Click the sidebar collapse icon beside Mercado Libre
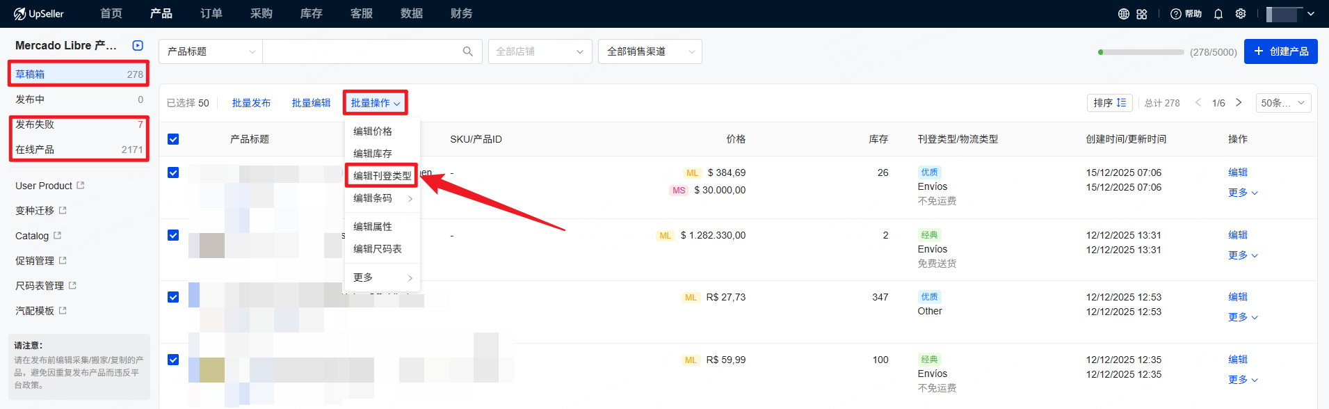The width and height of the screenshot is (1329, 409). click(x=138, y=46)
